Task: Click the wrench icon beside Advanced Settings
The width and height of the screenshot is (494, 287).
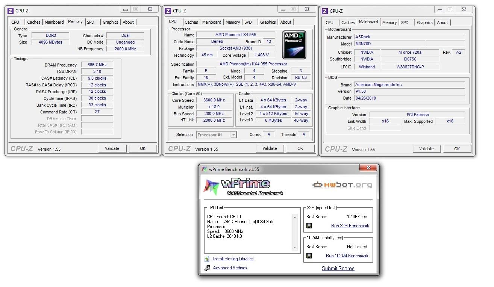Action: [207, 268]
